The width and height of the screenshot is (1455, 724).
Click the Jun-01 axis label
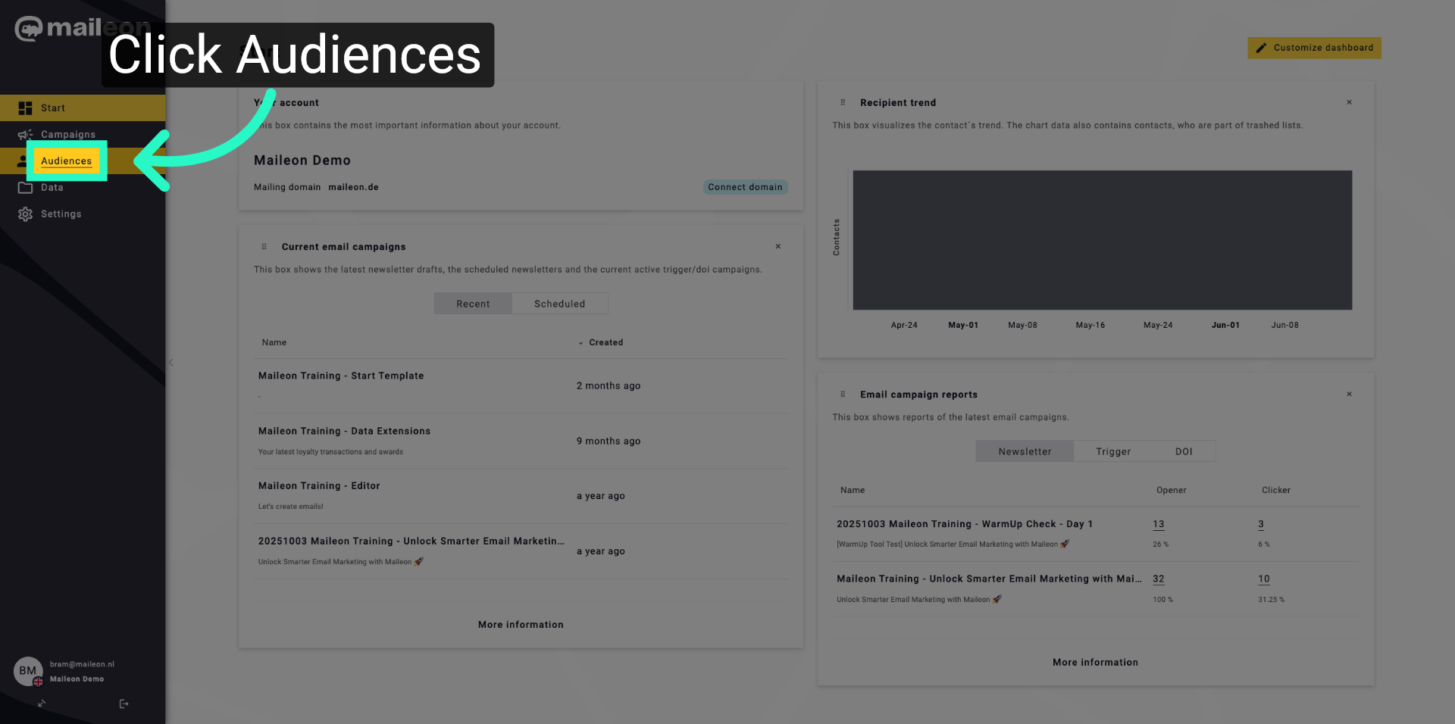pyautogui.click(x=1225, y=326)
